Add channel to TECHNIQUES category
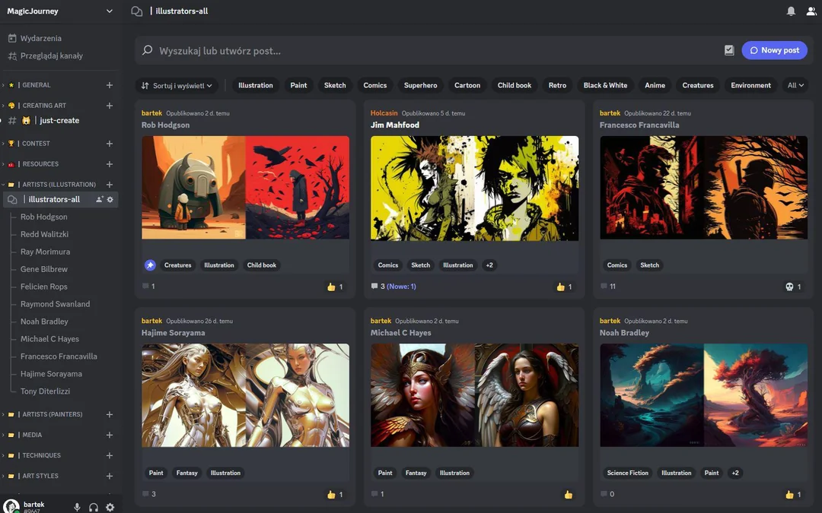The image size is (822, 513). tap(110, 455)
